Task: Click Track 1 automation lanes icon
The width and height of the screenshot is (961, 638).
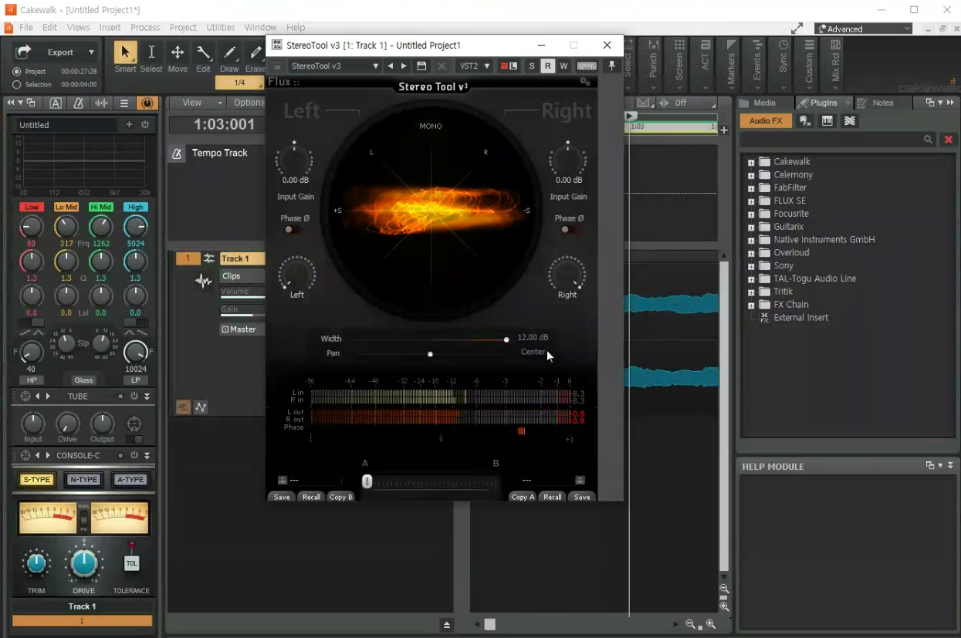Action: (201, 407)
